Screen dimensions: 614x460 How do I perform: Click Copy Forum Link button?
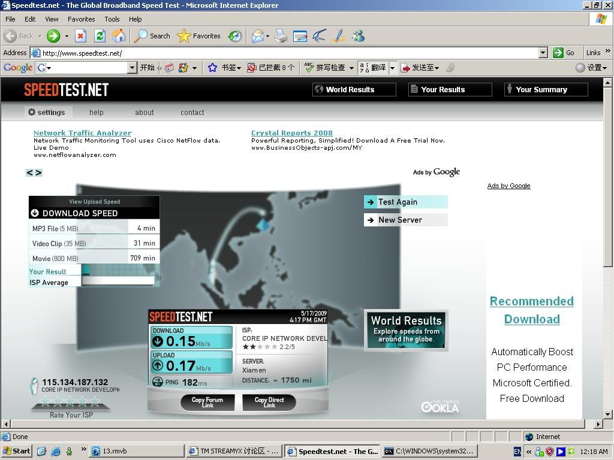207,402
